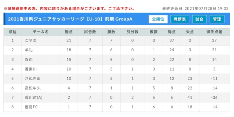Click team name 香川町(A)
This screenshot has width=234, height=117.
33,97
